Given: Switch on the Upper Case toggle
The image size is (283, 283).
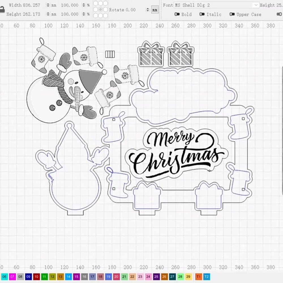Looking at the screenshot, I should coord(232,14).
